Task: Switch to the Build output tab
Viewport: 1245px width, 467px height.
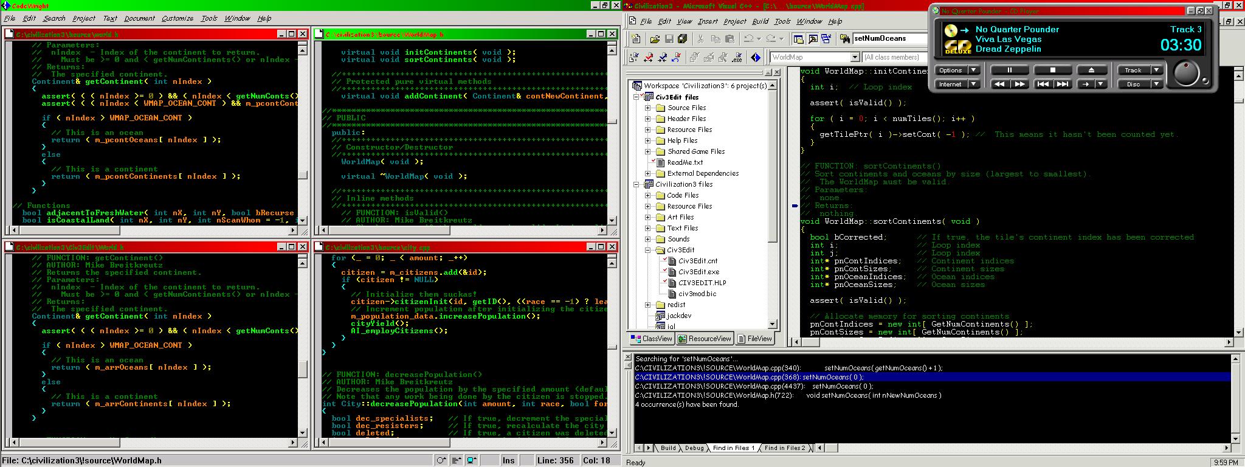Action: [x=668, y=448]
